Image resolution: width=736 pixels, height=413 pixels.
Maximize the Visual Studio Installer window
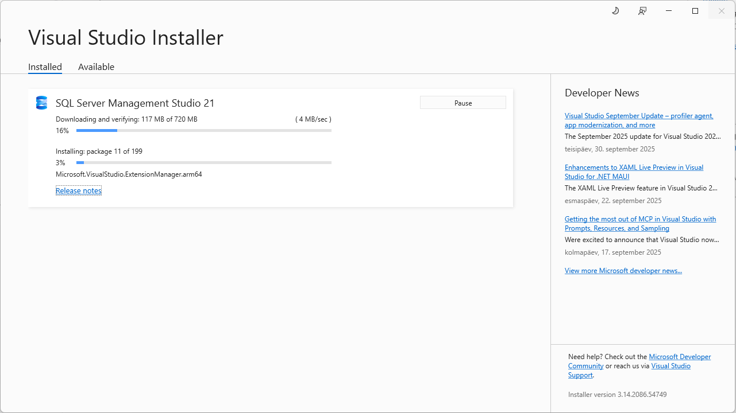695,11
